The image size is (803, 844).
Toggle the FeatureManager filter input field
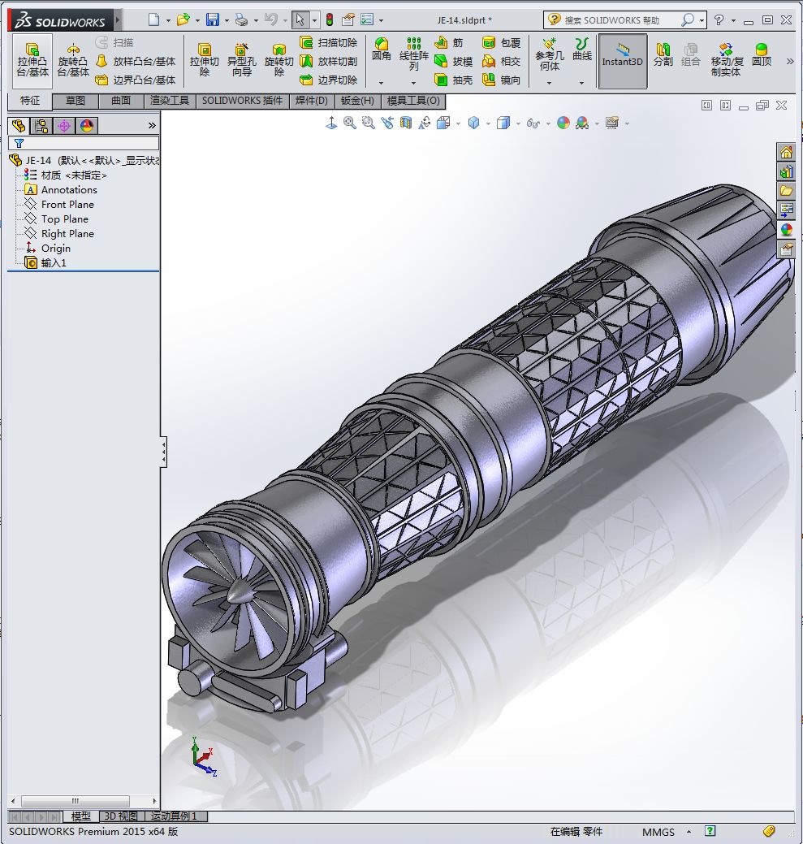coord(81,142)
